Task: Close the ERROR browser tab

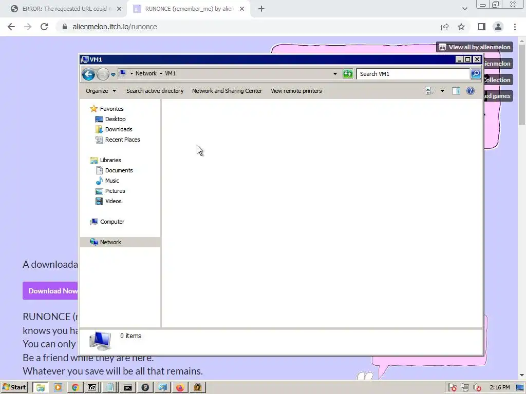Action: click(x=119, y=9)
